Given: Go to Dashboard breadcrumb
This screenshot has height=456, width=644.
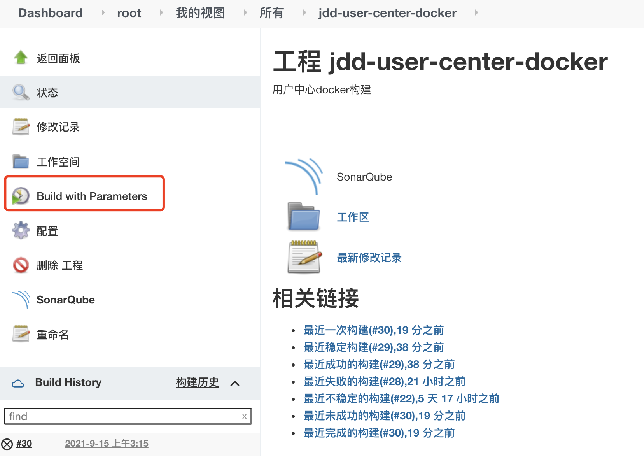Looking at the screenshot, I should pyautogui.click(x=50, y=13).
